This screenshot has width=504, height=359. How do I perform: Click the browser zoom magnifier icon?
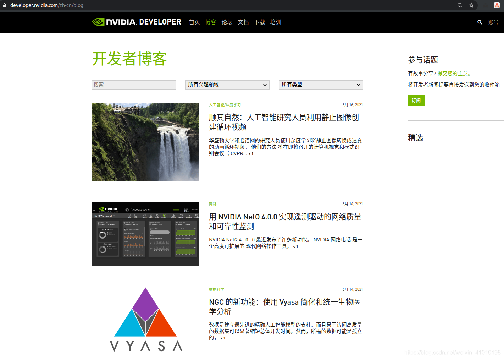(460, 5)
